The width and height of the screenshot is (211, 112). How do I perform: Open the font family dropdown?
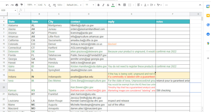coord(74,5)
